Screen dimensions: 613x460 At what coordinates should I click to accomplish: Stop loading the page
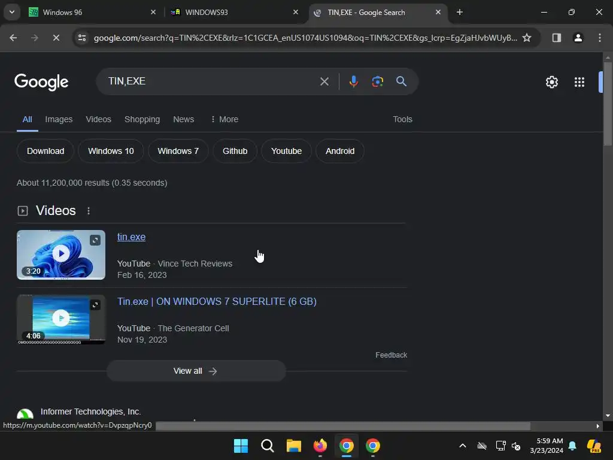[56, 38]
